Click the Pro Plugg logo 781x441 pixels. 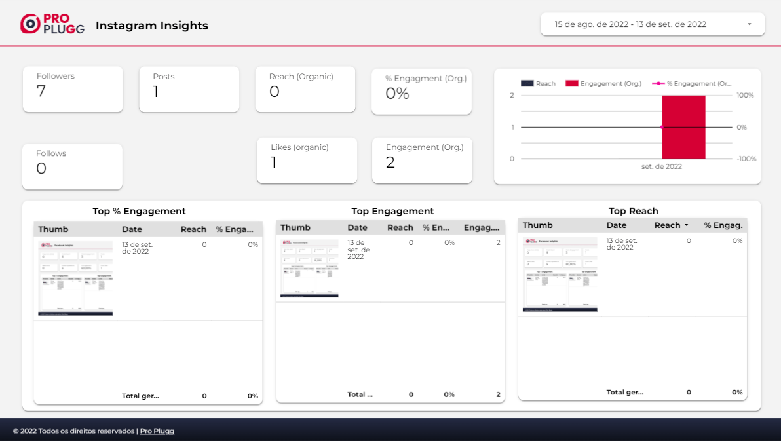click(x=52, y=24)
